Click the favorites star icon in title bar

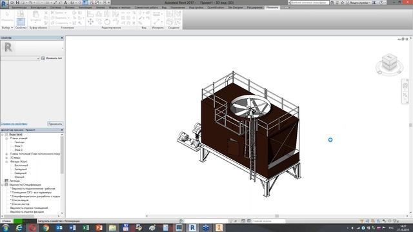tap(343, 3)
